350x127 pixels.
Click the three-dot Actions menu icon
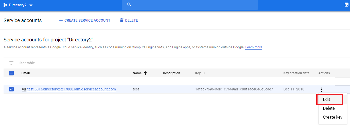pyautogui.click(x=322, y=89)
